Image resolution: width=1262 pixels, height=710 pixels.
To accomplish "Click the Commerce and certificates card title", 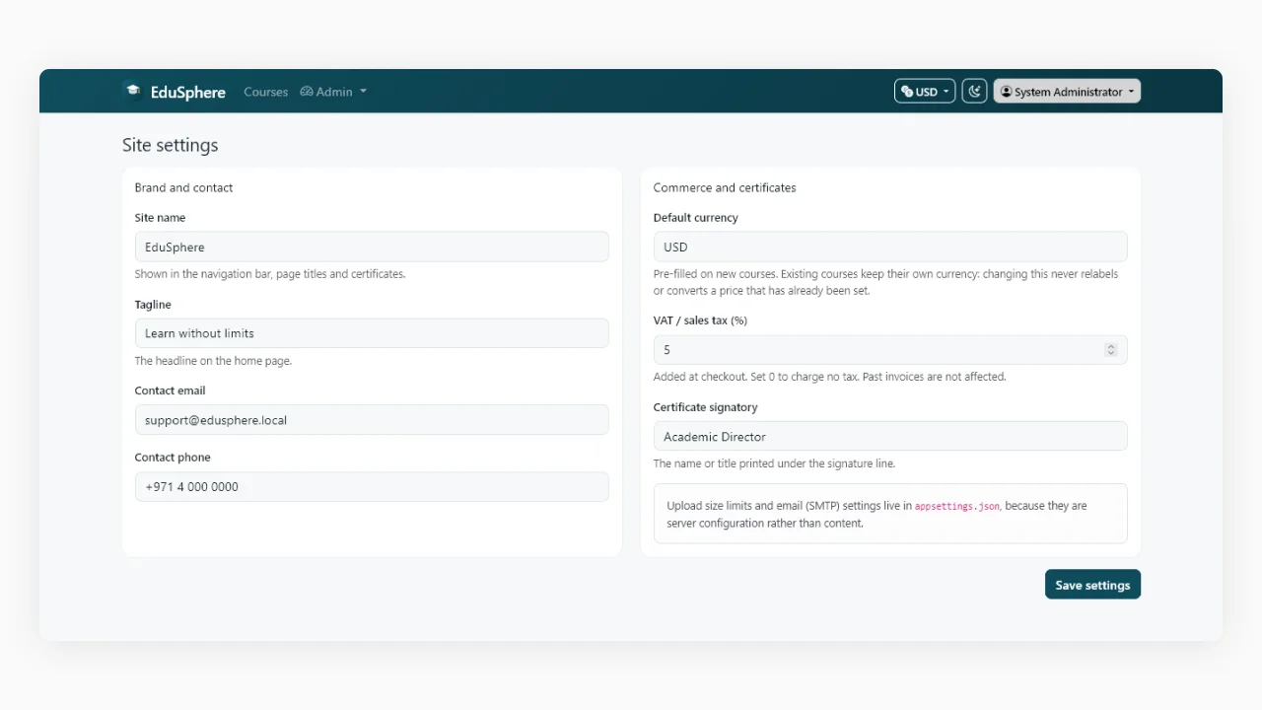I will pyautogui.click(x=725, y=187).
